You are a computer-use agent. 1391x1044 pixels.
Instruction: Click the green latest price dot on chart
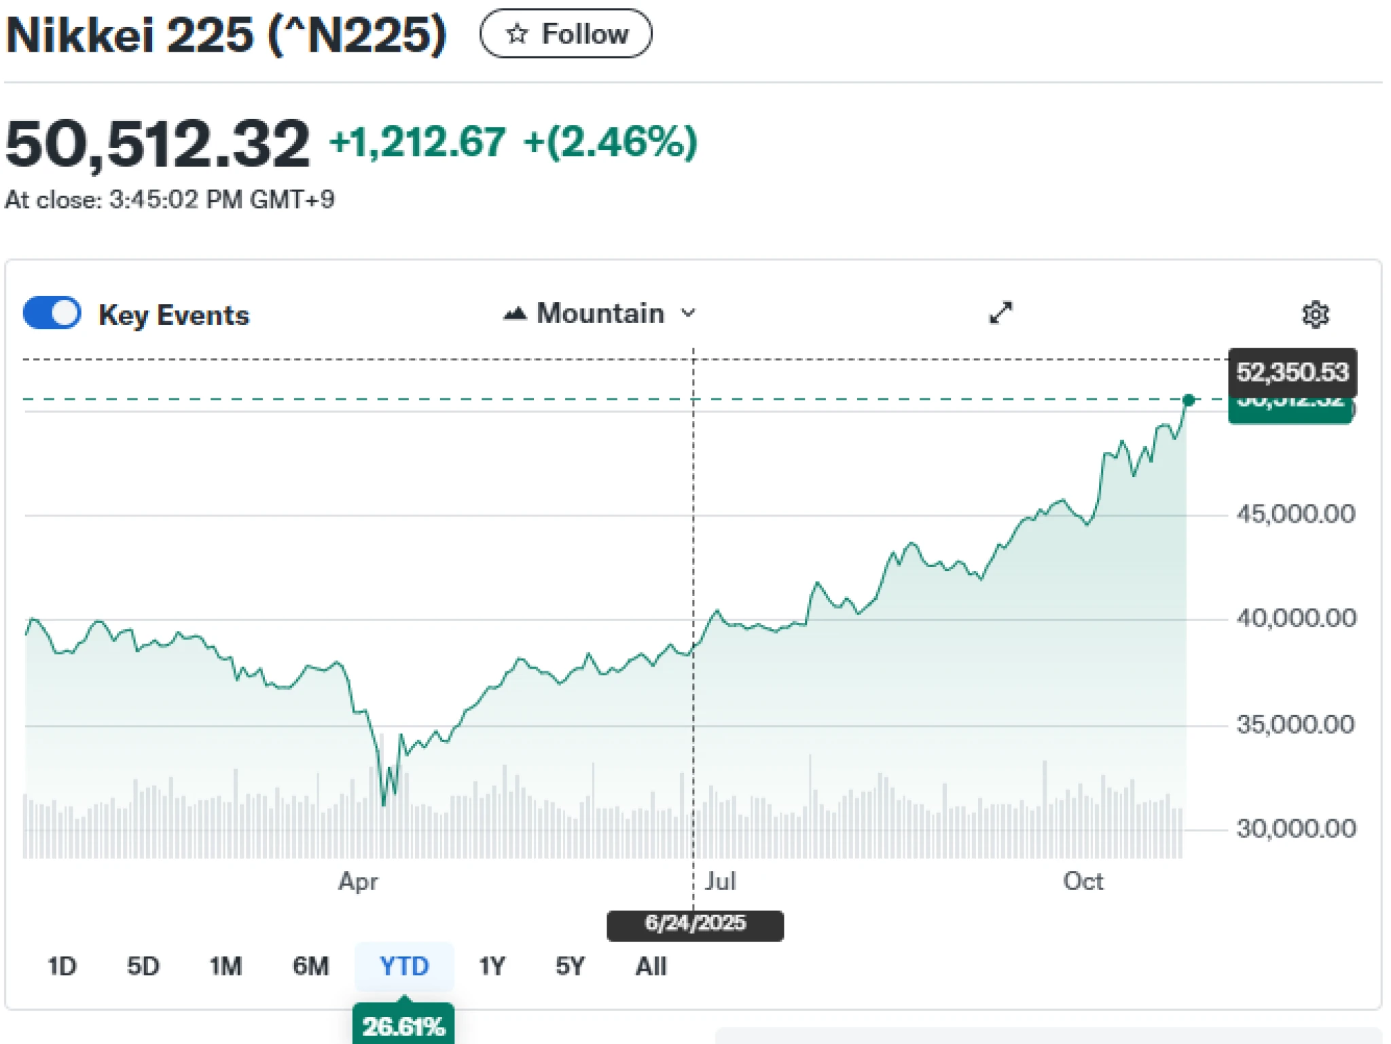click(1189, 400)
